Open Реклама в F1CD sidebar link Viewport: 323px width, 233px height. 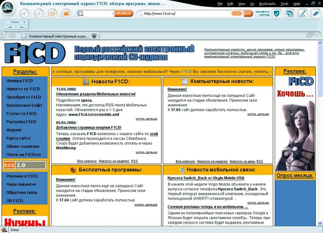pos(22,176)
